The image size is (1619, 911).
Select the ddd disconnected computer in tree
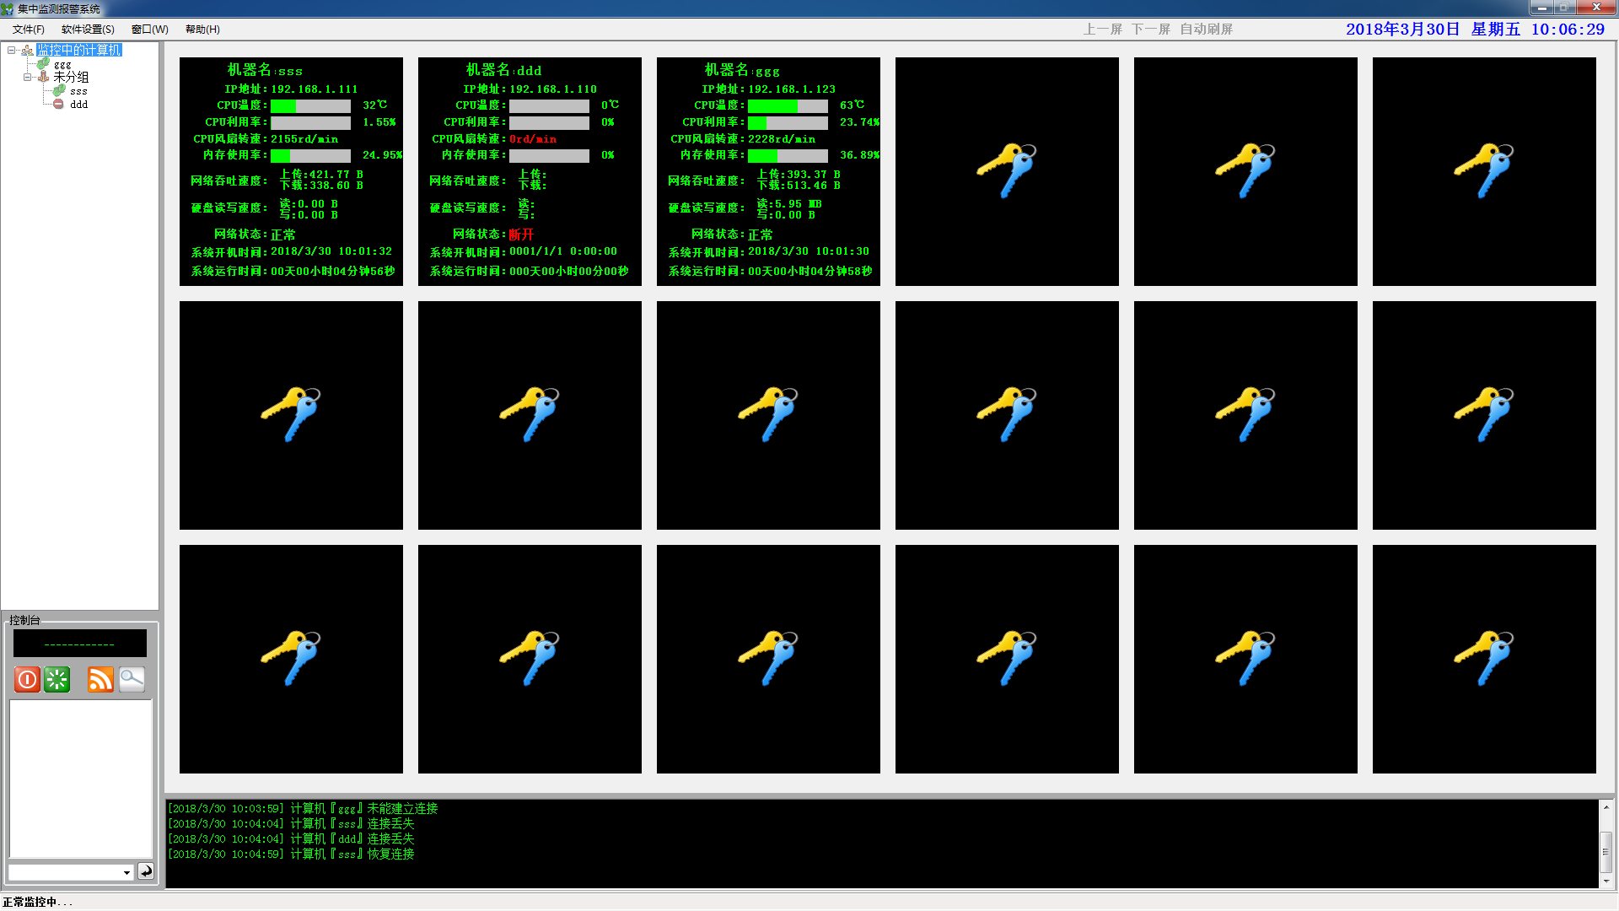[78, 105]
